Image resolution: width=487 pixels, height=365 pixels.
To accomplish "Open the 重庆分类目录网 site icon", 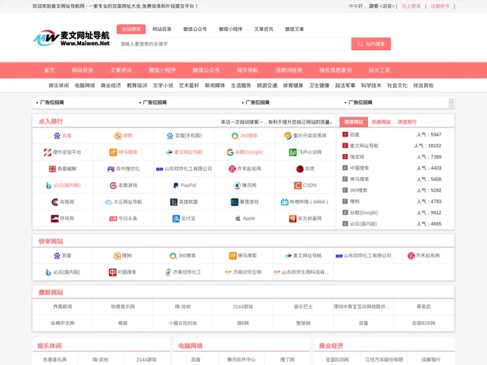I will point(287,136).
